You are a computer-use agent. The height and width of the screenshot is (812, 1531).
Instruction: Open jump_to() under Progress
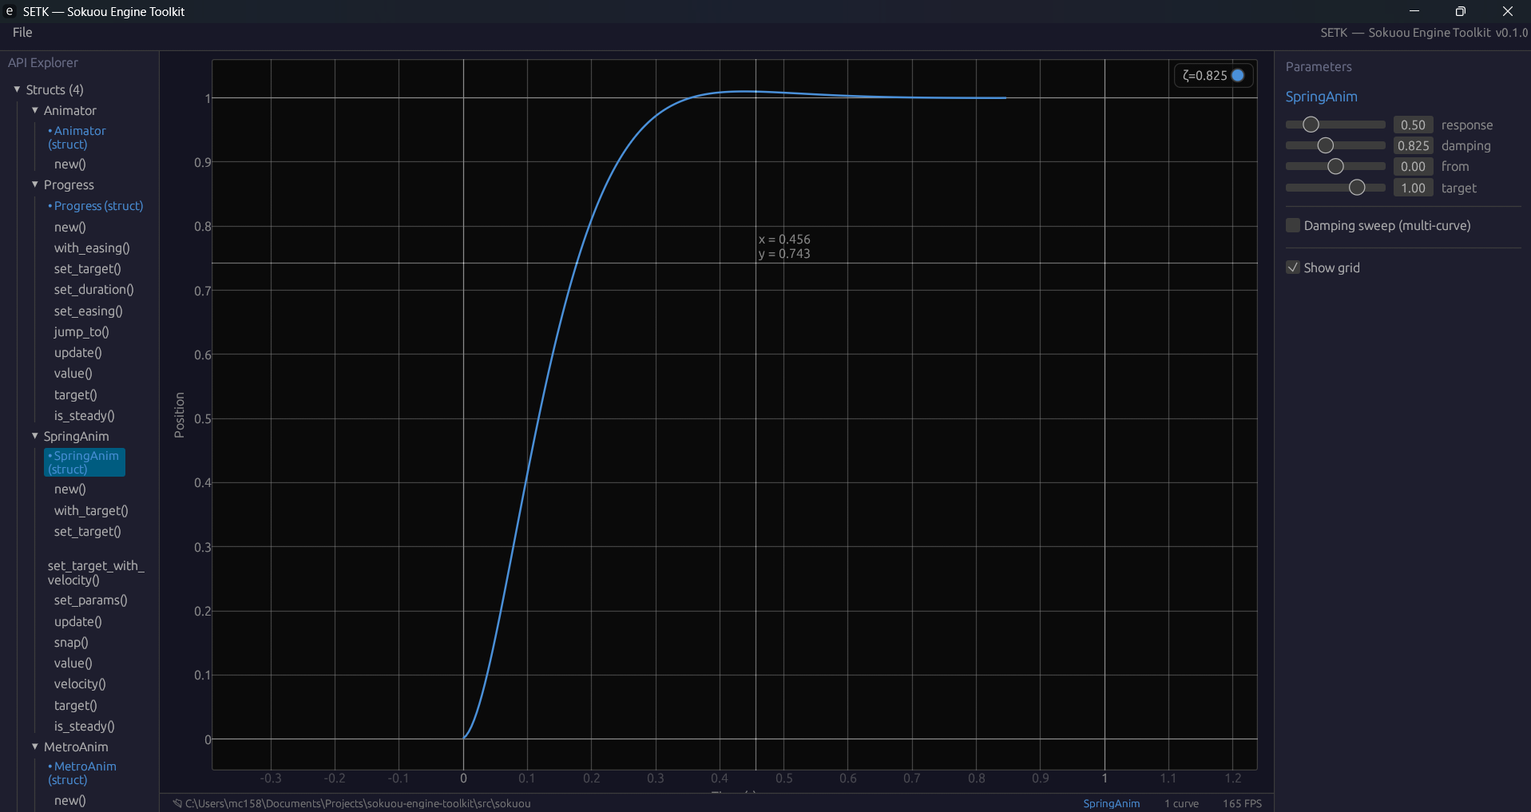coord(81,332)
